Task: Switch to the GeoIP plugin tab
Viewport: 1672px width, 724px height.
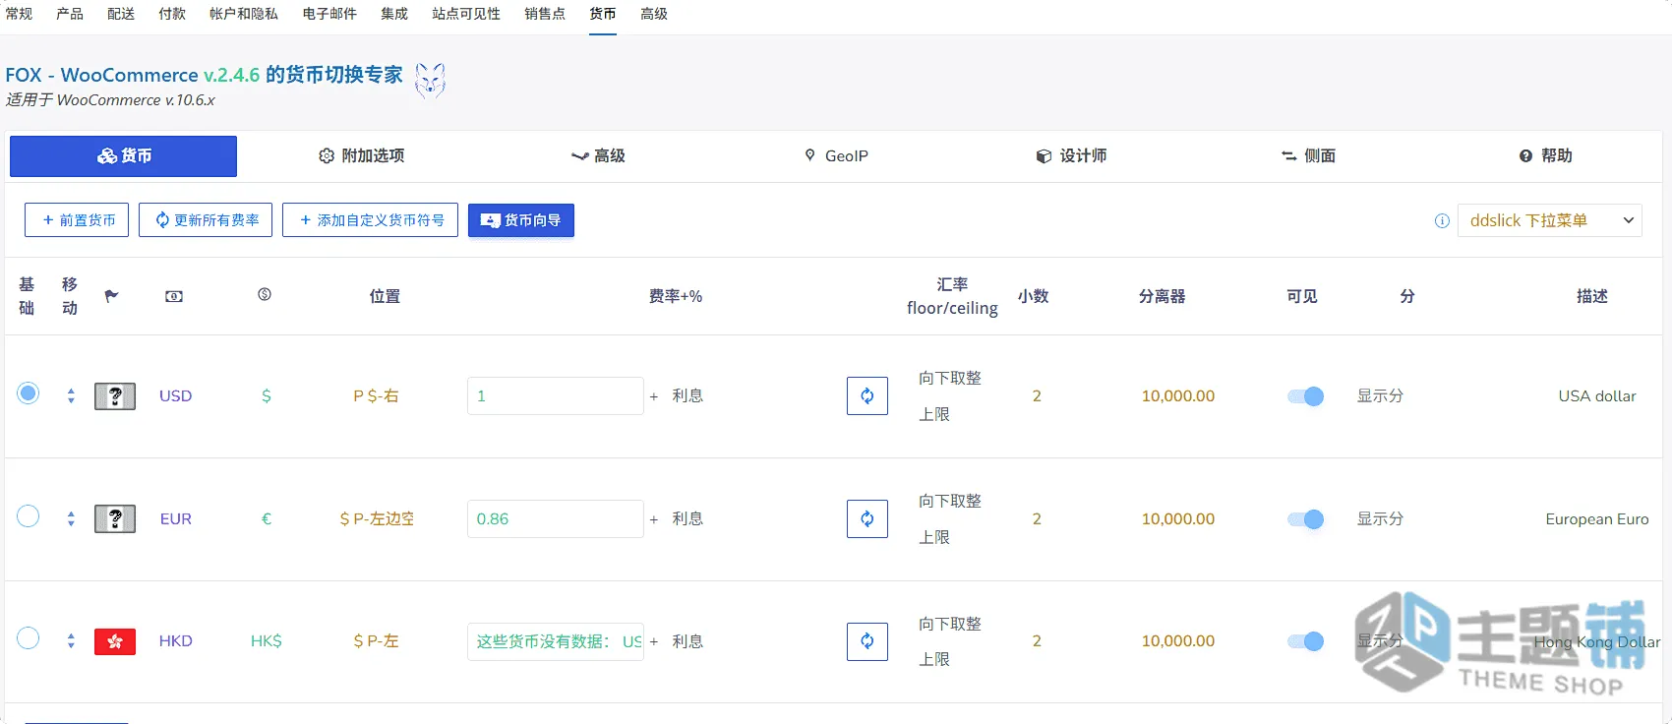Action: [x=836, y=155]
